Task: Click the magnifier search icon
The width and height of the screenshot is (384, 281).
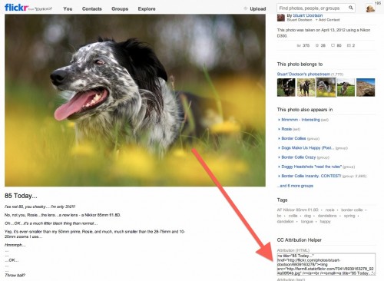Action: (351, 8)
